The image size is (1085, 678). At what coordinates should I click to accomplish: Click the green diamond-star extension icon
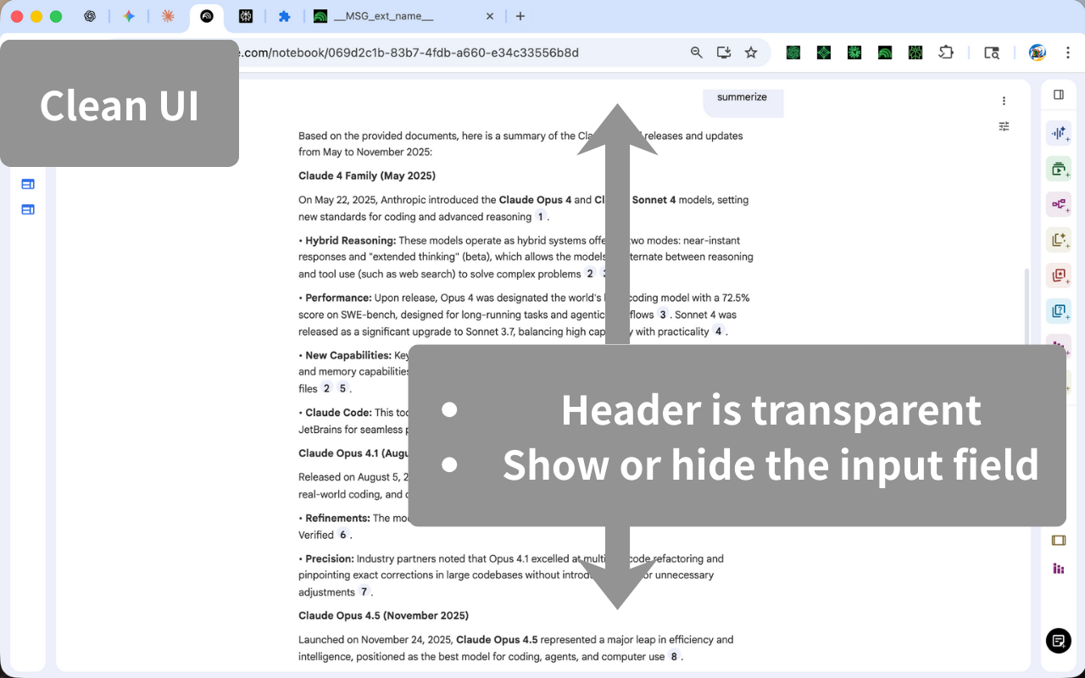tap(824, 53)
